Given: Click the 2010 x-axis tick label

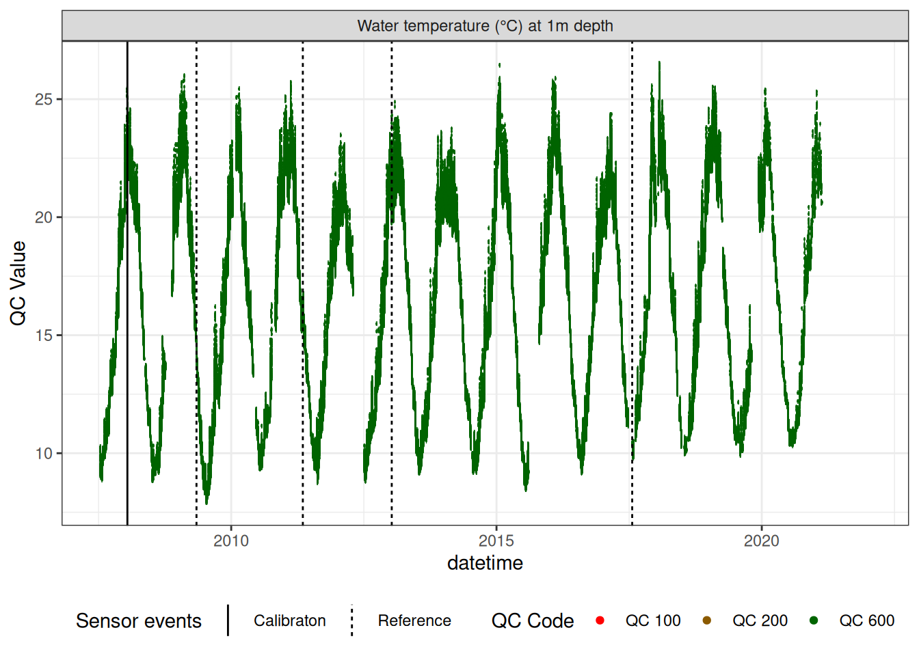Looking at the screenshot, I should (x=231, y=541).
